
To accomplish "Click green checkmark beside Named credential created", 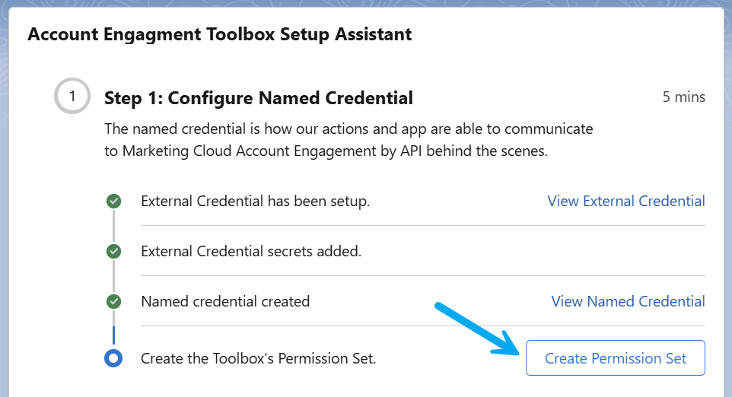I will click(113, 301).
